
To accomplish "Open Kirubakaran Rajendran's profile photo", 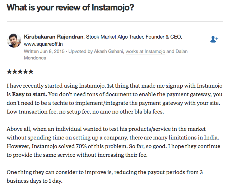I will click(14, 41).
